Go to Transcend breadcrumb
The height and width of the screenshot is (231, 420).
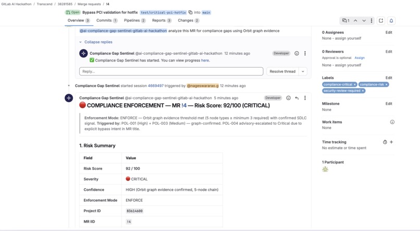44,4
